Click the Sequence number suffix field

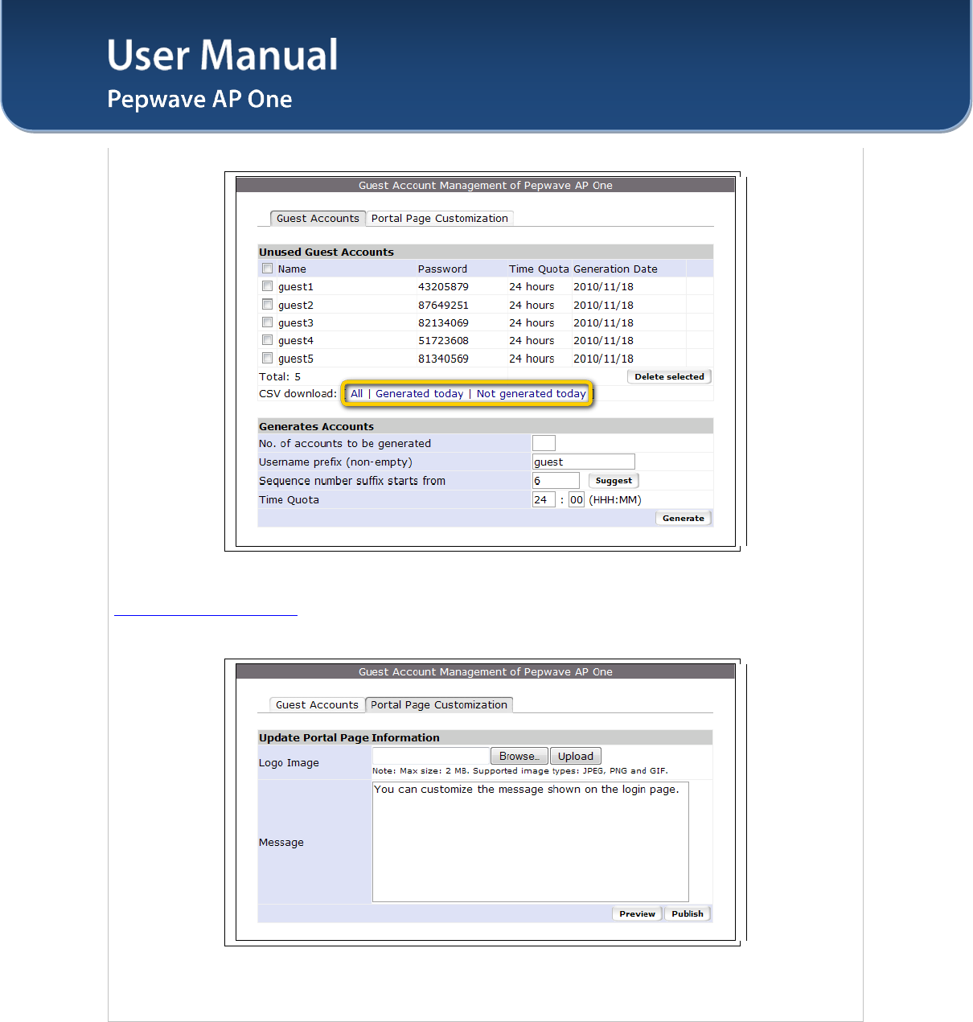click(x=556, y=481)
